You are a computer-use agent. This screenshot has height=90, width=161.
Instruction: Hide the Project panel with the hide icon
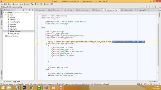[33, 10]
